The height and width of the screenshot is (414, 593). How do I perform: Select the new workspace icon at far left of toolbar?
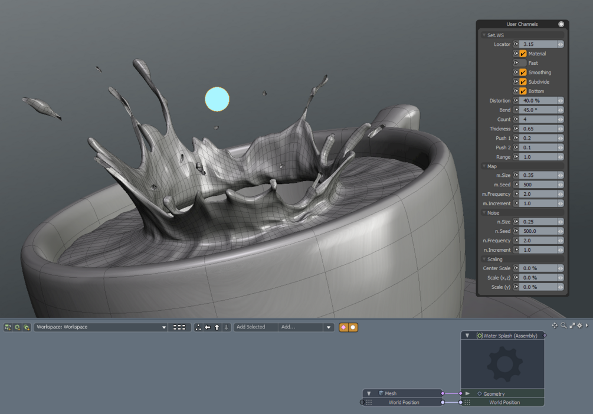coord(8,327)
